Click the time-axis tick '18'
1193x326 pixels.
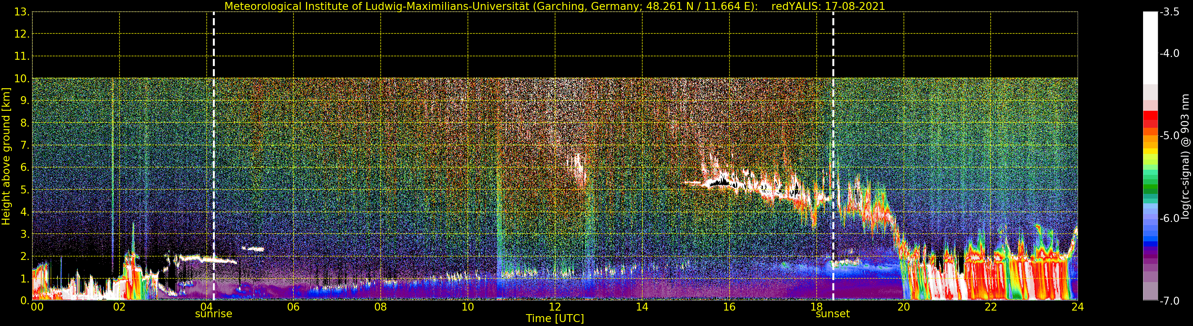816,307
